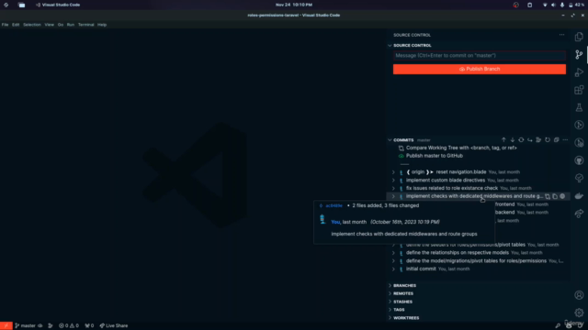Open the GitHub icon in activity bar
The height and width of the screenshot is (330, 588).
(x=579, y=160)
